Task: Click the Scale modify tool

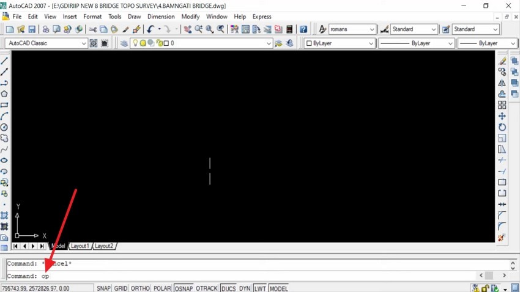Action: tap(502, 139)
